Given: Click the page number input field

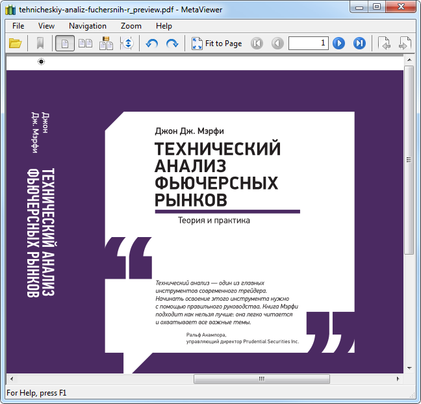Looking at the screenshot, I should (308, 44).
